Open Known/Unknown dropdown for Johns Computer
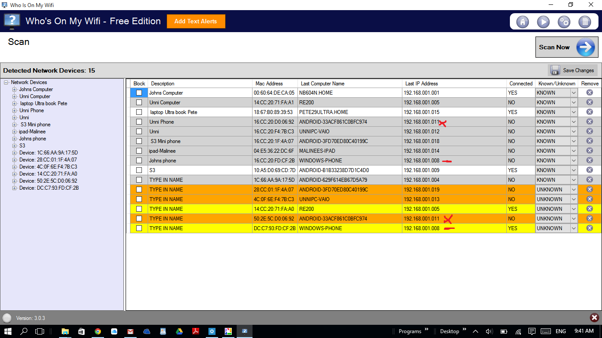Viewport: 602px width, 338px height. (573, 92)
